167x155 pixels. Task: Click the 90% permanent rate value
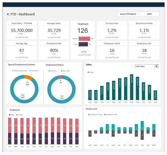(x=54, y=50)
